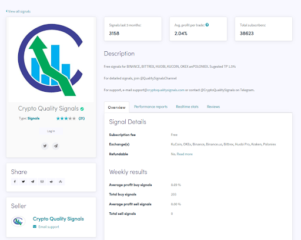Click Read more next to Refundable
The width and height of the screenshot is (301, 240).
185,154
